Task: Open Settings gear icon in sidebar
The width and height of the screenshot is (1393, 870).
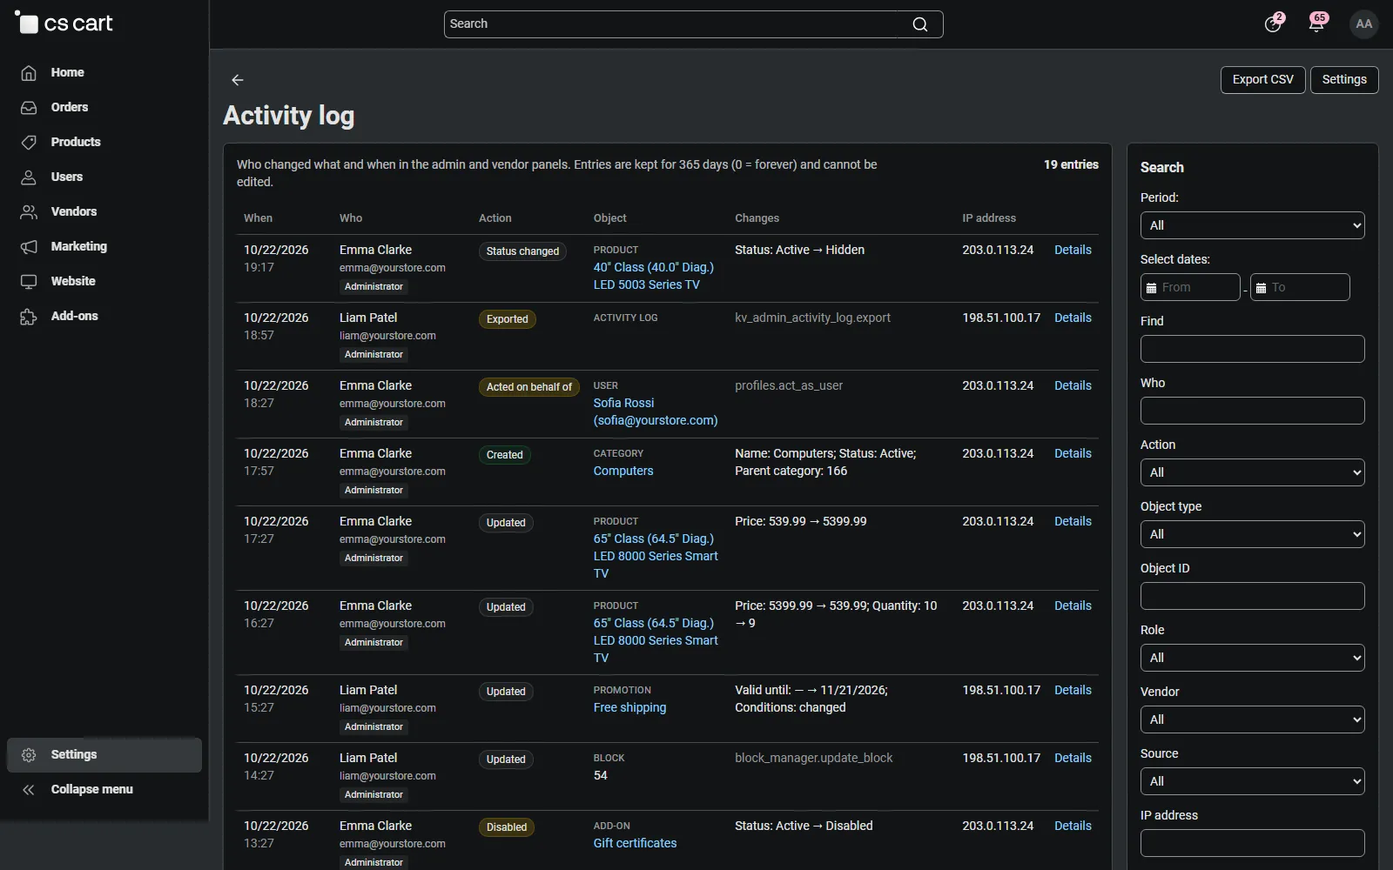Action: tap(29, 755)
